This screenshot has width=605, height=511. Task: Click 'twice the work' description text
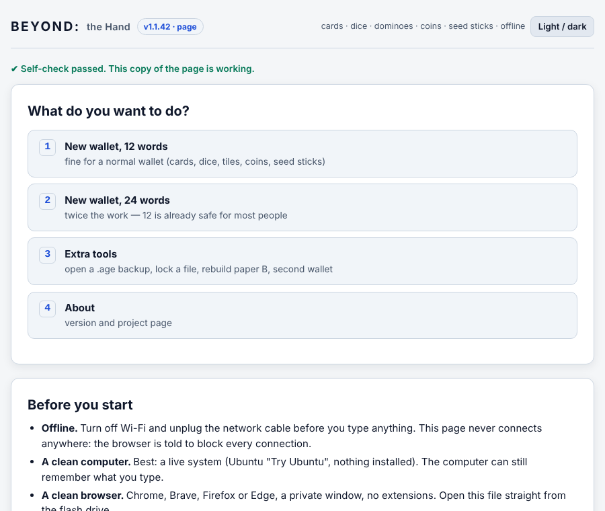tap(176, 215)
